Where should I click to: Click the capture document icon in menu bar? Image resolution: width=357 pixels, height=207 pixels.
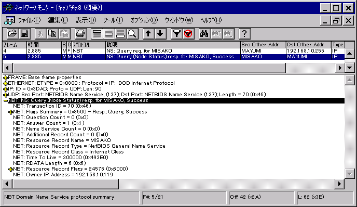pos(9,20)
